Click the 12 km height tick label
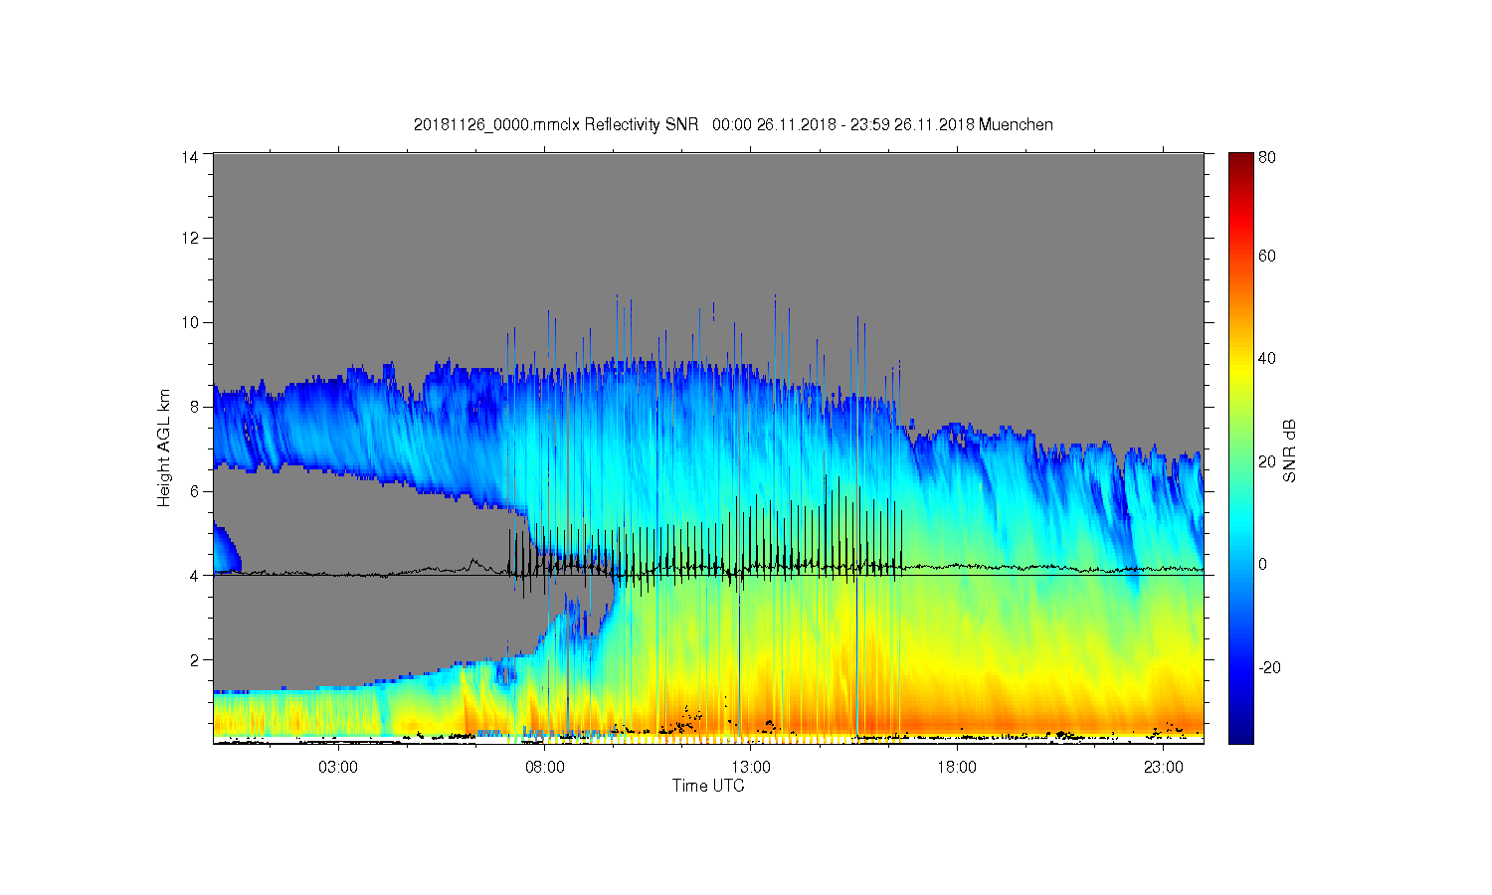The width and height of the screenshot is (1492, 895). (x=190, y=238)
